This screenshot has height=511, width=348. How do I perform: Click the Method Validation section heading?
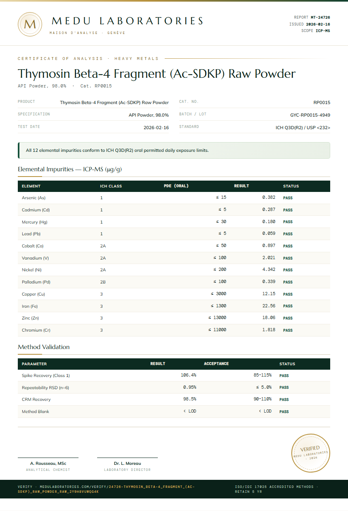point(44,347)
